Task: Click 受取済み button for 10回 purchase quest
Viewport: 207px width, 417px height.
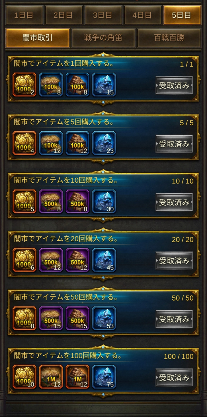Action: click(174, 202)
